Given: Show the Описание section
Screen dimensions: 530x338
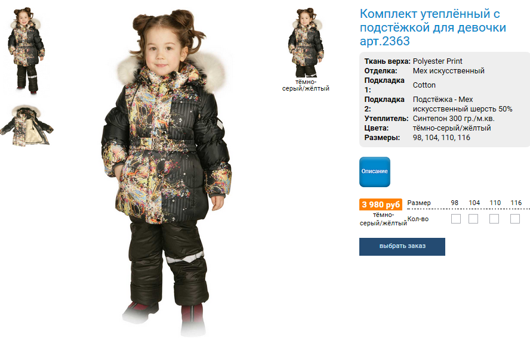Looking at the screenshot, I should tap(374, 172).
